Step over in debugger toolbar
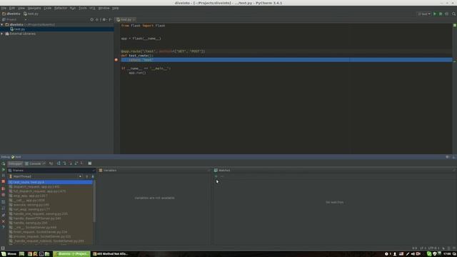 coord(59,163)
